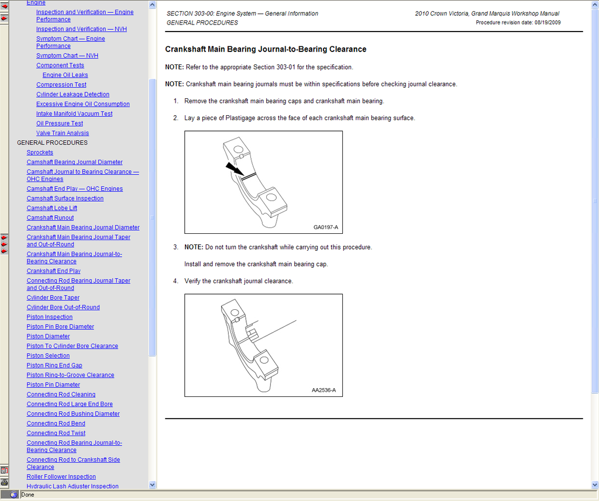599x501 pixels.
Task: Click the content pane's scroll-up arrow
Action: [595, 5]
